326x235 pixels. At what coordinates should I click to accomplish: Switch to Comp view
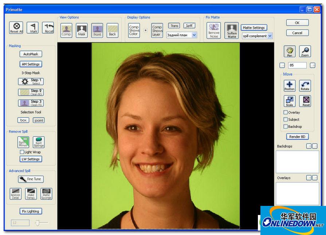coord(66,30)
